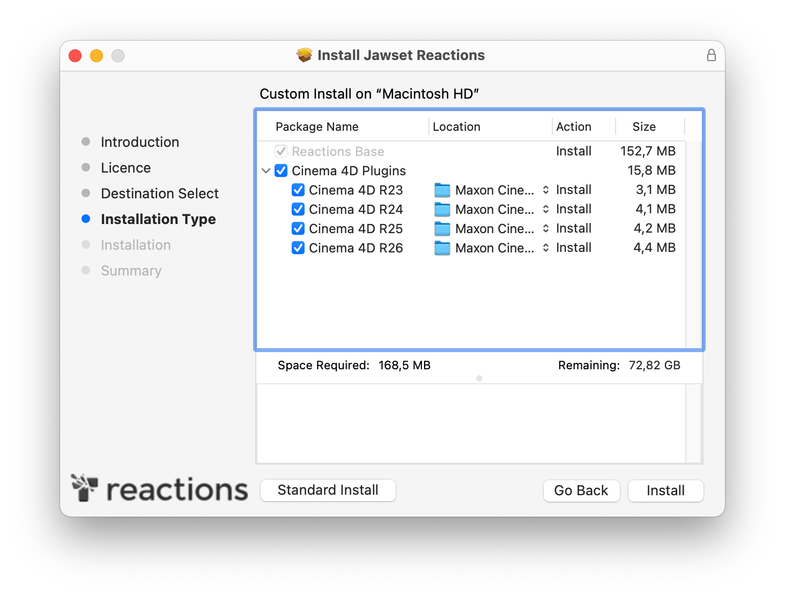This screenshot has width=785, height=596.
Task: Select the Licence step in sidebar
Action: [125, 168]
